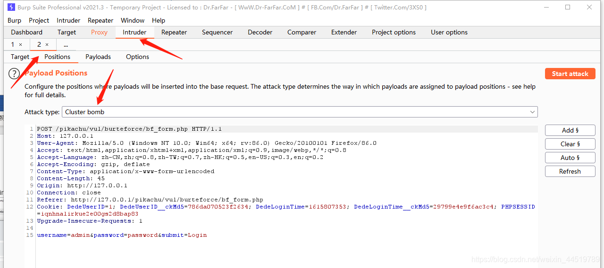604x268 pixels.
Task: Click the Accept: text/html header line
Action: coord(192,150)
